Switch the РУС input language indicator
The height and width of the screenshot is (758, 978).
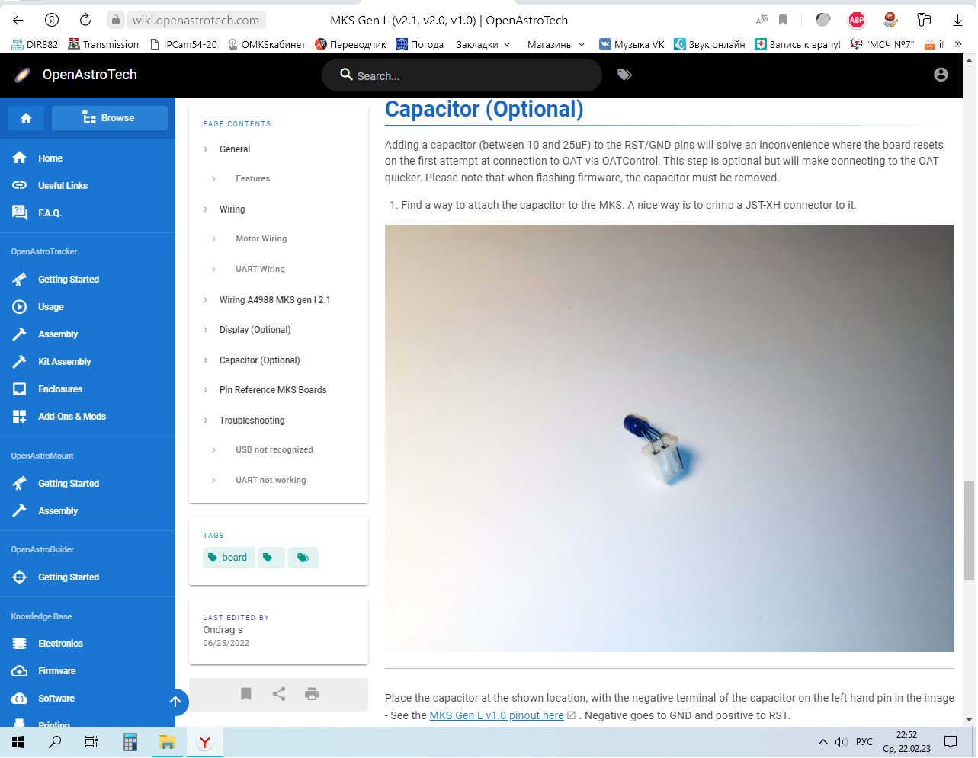click(x=864, y=742)
